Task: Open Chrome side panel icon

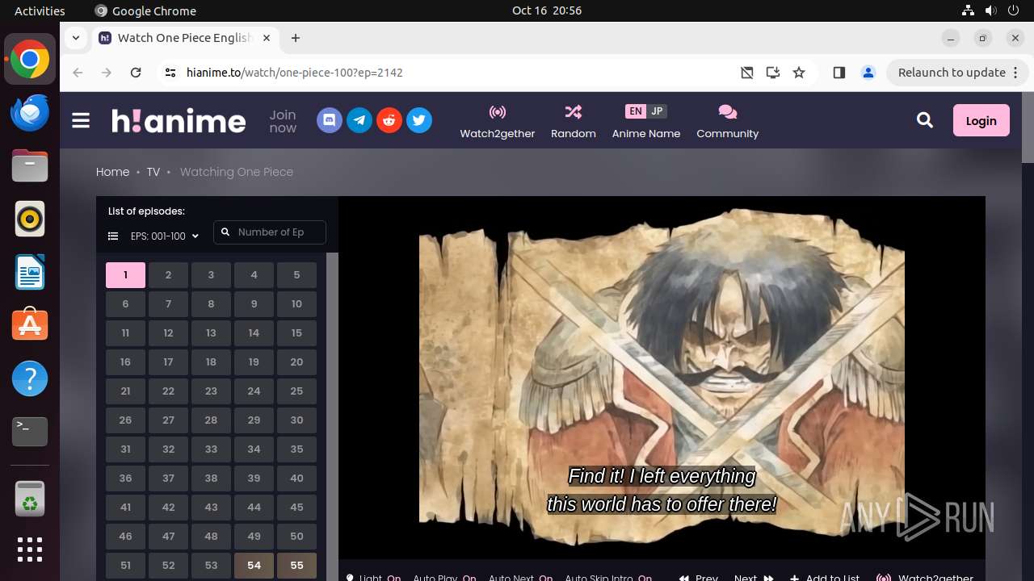Action: click(x=839, y=73)
